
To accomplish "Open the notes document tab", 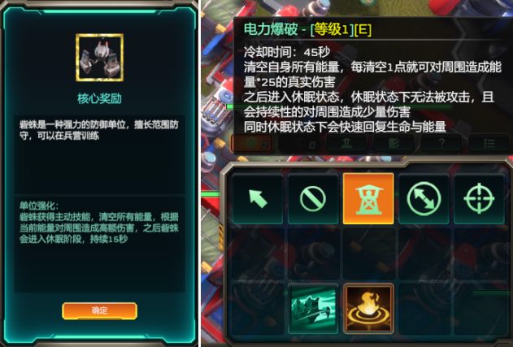I will (x=394, y=143).
